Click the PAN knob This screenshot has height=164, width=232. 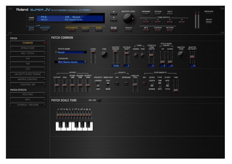coord(104,54)
